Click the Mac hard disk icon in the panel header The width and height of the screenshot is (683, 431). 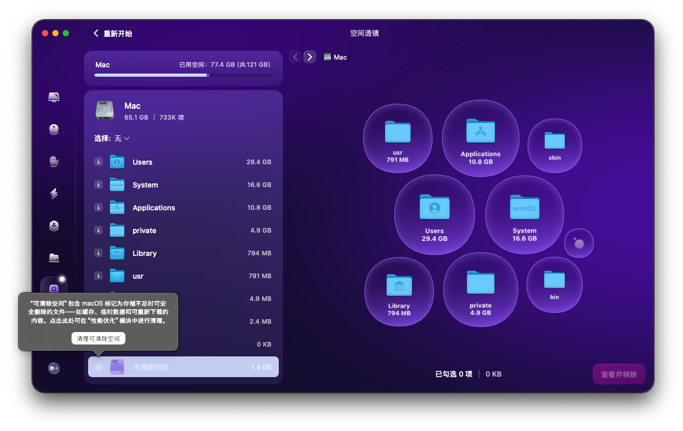[x=105, y=111]
